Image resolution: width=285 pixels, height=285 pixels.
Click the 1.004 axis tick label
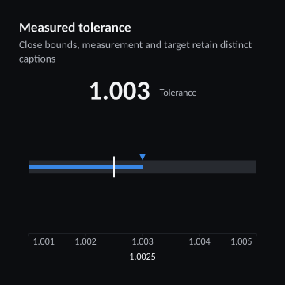(199, 241)
